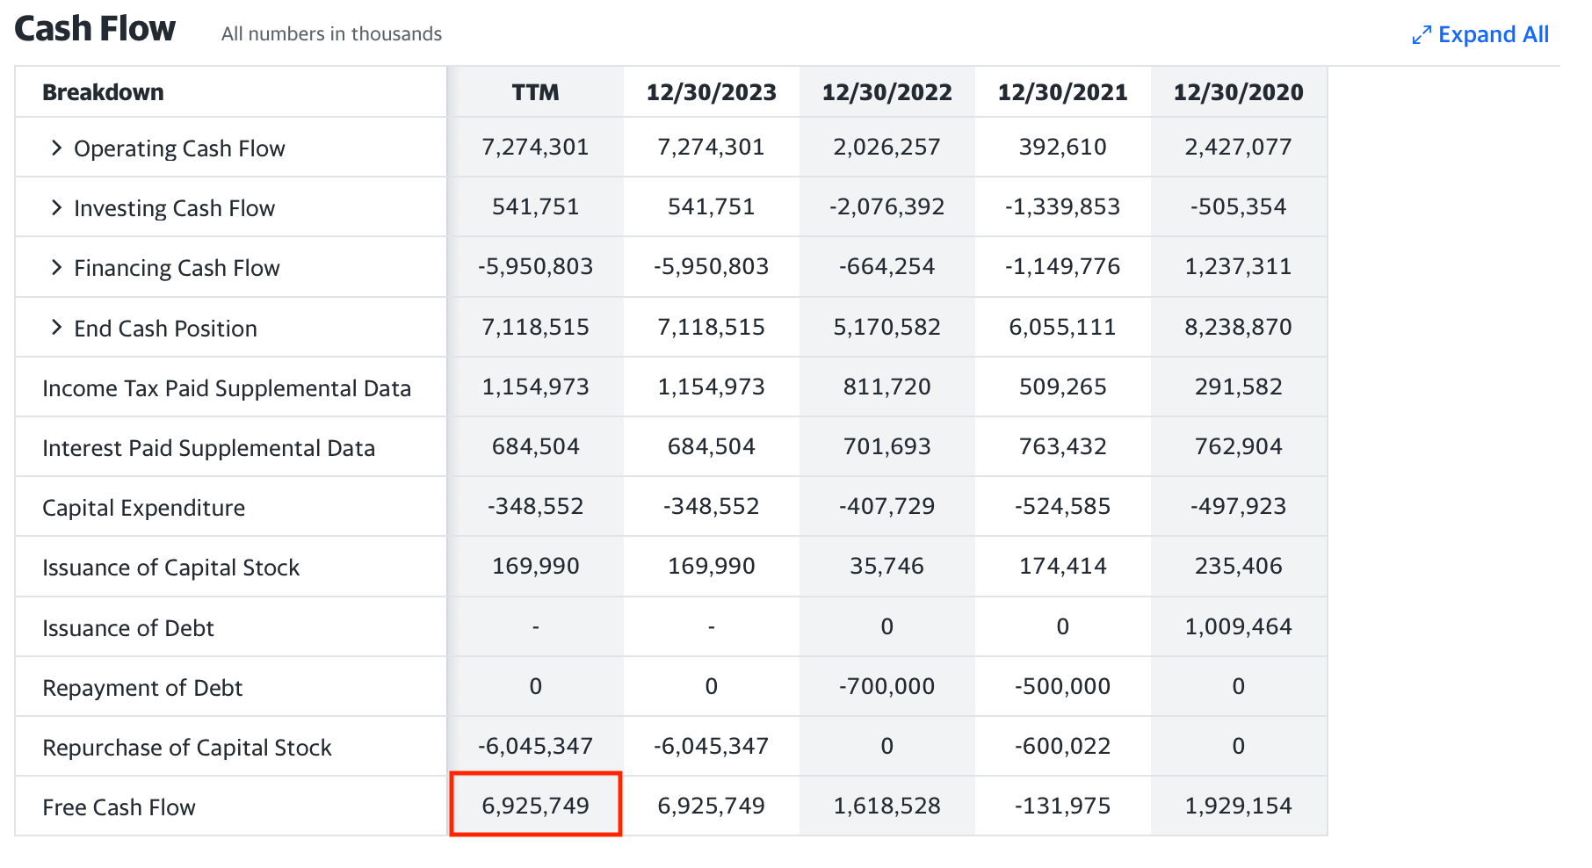Expand the Financing Cash Flow row
The height and width of the screenshot is (868, 1592).
[x=56, y=267]
